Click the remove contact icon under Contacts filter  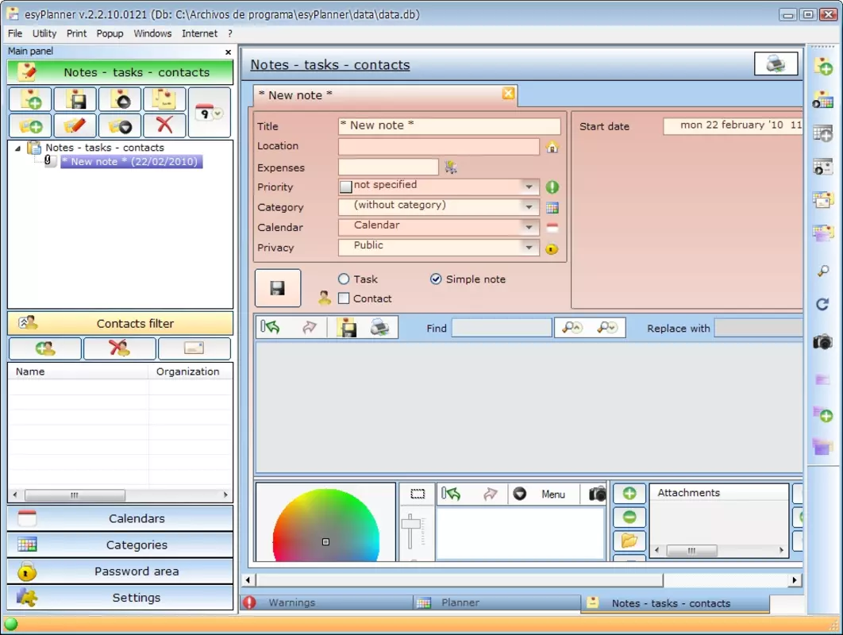coord(119,348)
